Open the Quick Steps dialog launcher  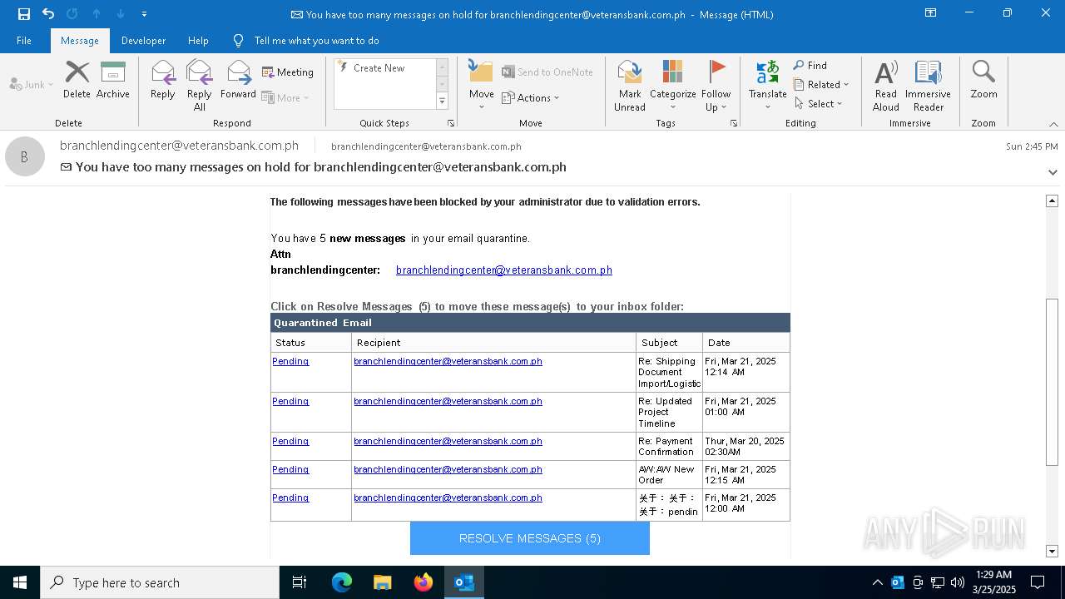click(451, 123)
